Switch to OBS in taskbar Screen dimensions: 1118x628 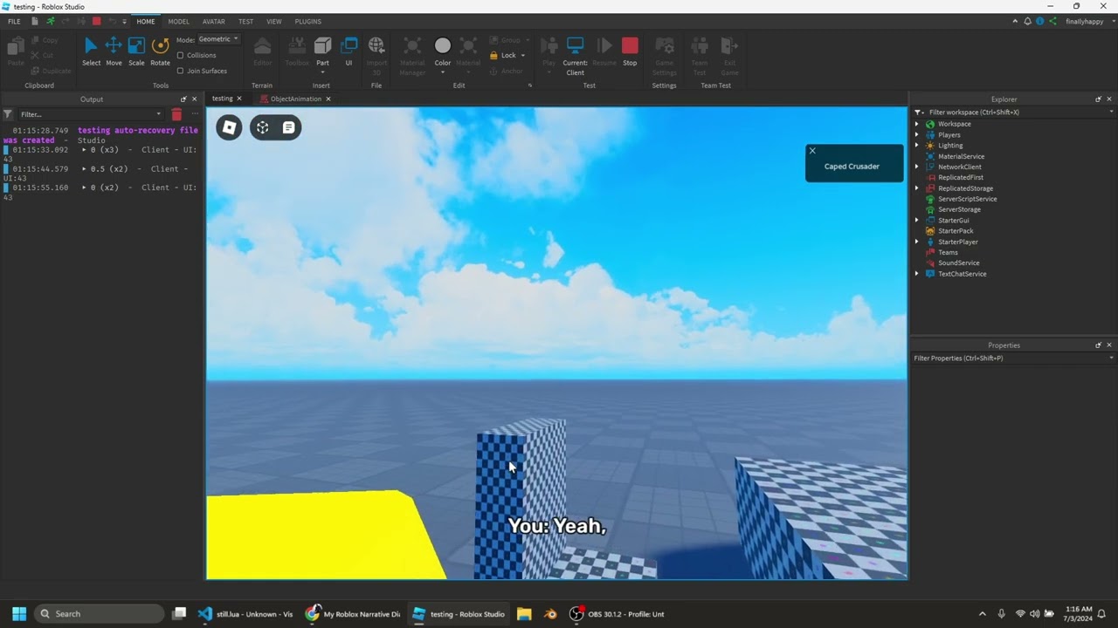coord(618,614)
